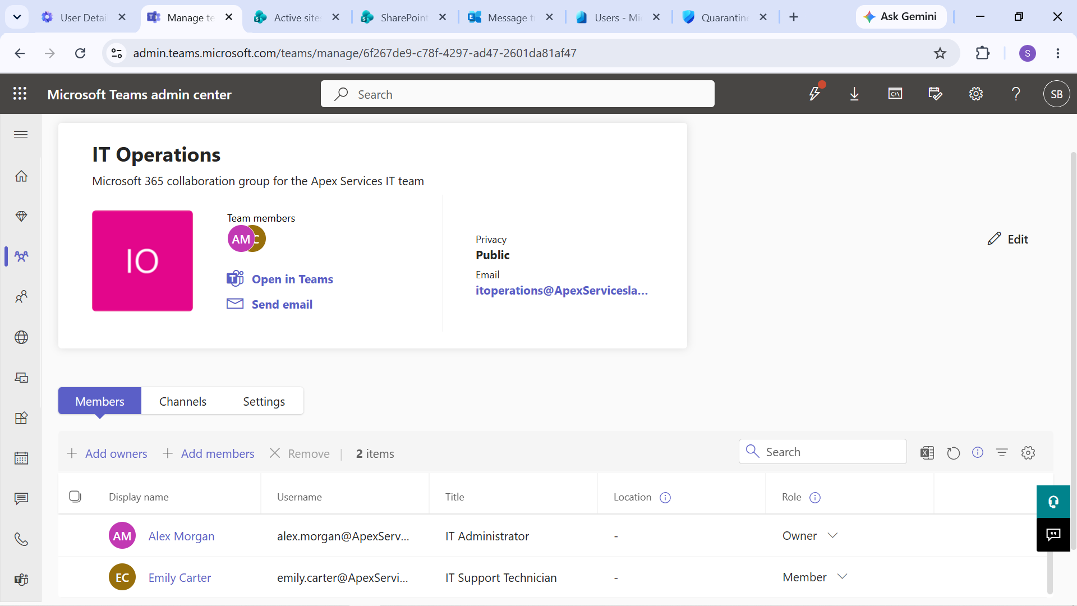
Task: Open the itoperations email address link
Action: coord(561,291)
